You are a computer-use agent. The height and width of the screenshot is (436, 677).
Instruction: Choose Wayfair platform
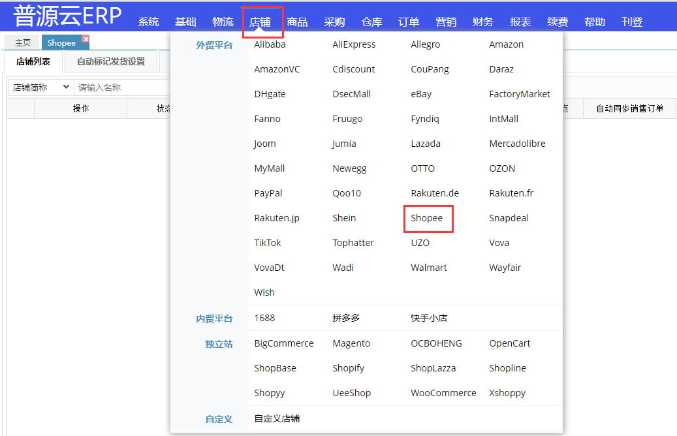tap(505, 268)
